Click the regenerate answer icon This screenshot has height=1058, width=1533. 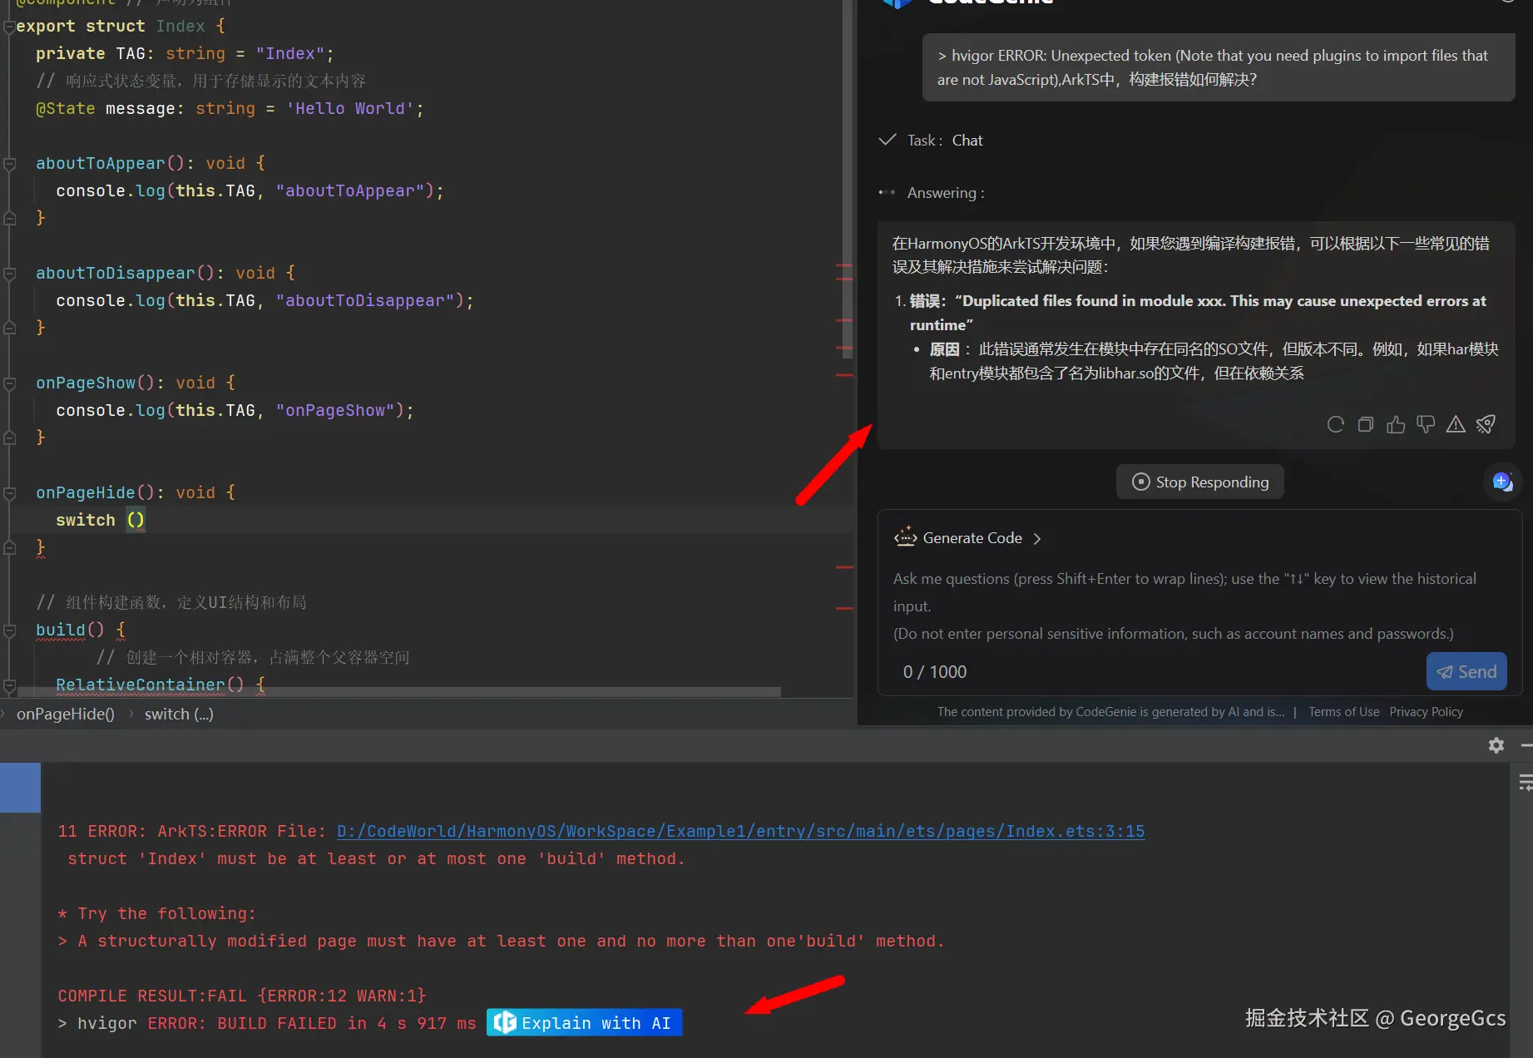pos(1335,425)
